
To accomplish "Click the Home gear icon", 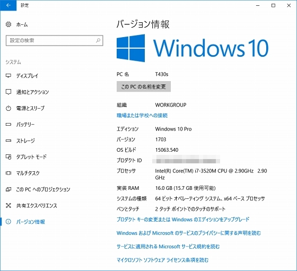I will [x=8, y=24].
